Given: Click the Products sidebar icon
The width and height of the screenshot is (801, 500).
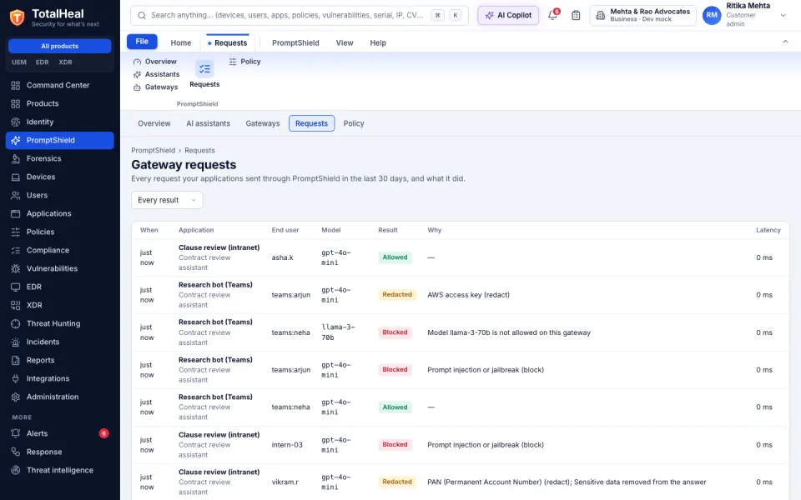Looking at the screenshot, I should click(16, 103).
